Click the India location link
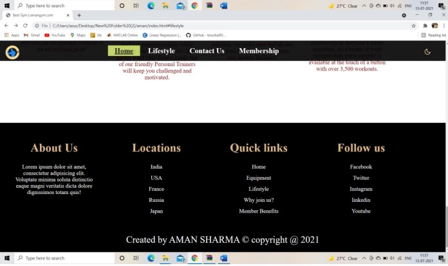The height and width of the screenshot is (266, 448). (x=156, y=167)
